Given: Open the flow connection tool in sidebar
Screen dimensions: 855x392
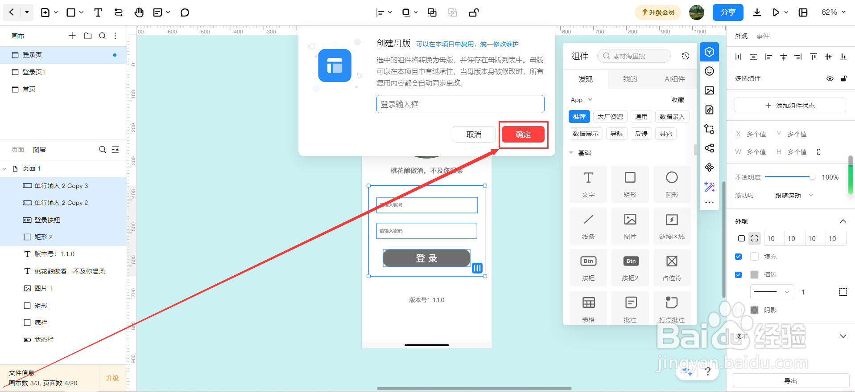Looking at the screenshot, I should pos(709,129).
